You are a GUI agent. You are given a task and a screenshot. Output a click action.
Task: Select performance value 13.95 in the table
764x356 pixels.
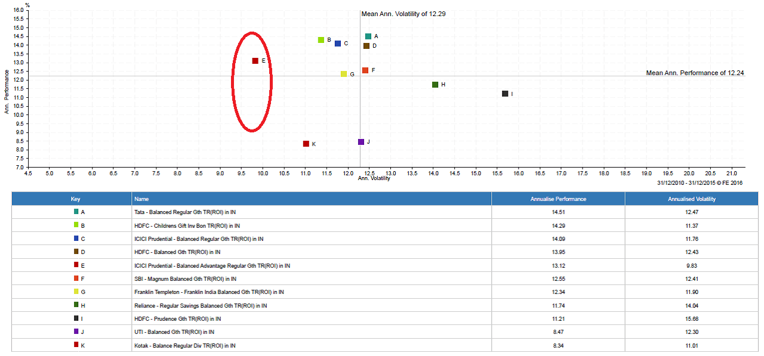559,252
